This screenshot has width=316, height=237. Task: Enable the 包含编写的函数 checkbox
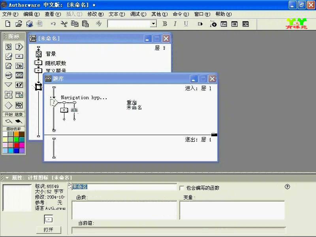click(182, 188)
